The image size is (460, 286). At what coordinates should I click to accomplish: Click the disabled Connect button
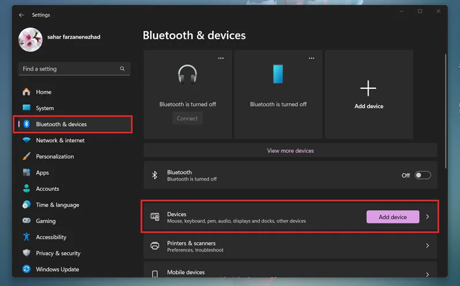pos(187,119)
